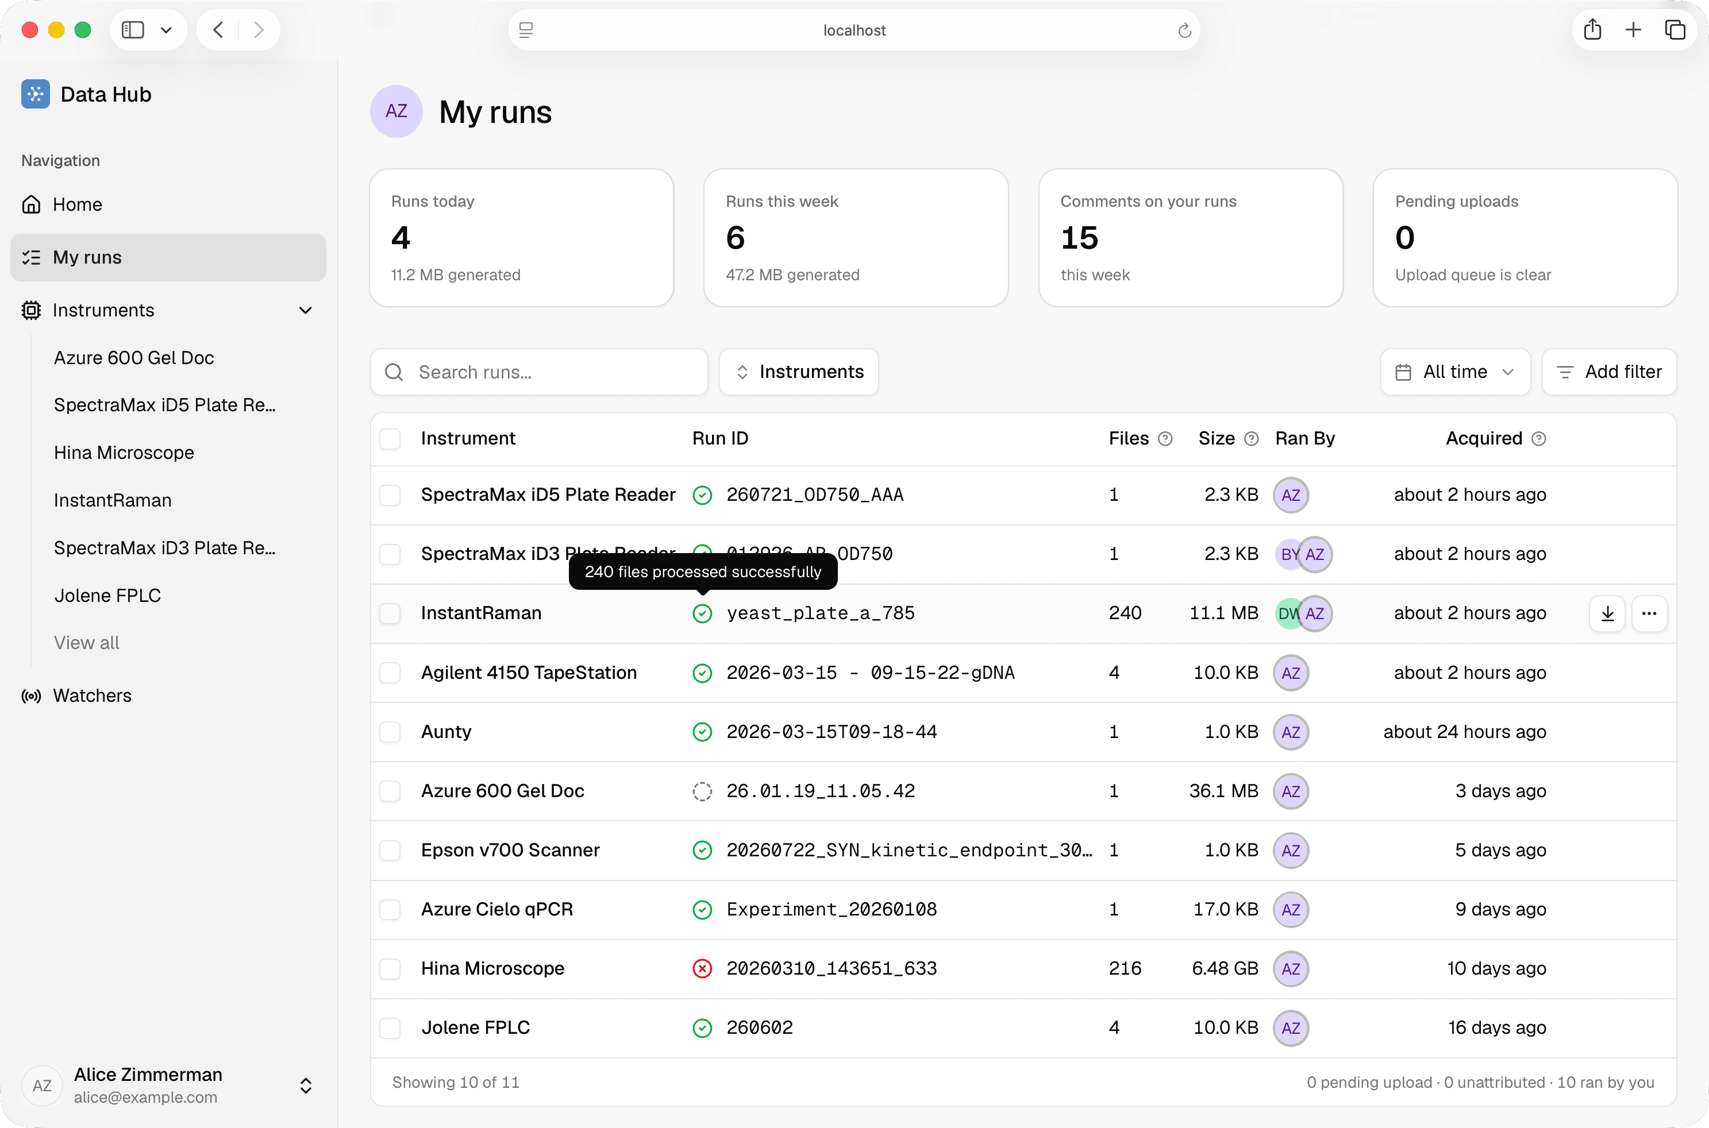Viewport: 1709px width, 1128px height.
Task: Tick the Hina Microscope row checkbox
Action: 390,969
